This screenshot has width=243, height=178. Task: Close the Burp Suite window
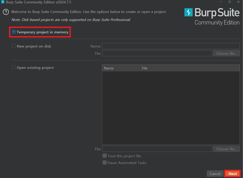coord(238,2)
